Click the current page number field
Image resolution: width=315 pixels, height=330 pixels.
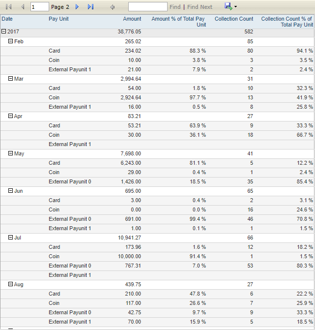(39, 7)
